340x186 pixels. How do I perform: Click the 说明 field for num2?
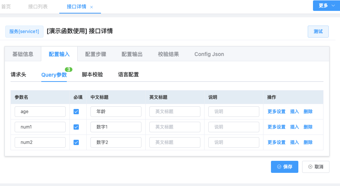coord(233,142)
